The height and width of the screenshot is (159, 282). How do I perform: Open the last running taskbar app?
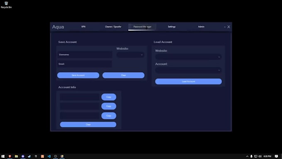(62, 156)
